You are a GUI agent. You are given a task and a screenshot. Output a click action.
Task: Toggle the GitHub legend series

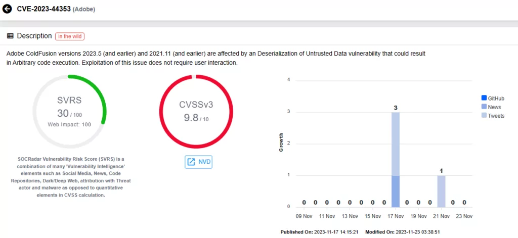click(493, 99)
